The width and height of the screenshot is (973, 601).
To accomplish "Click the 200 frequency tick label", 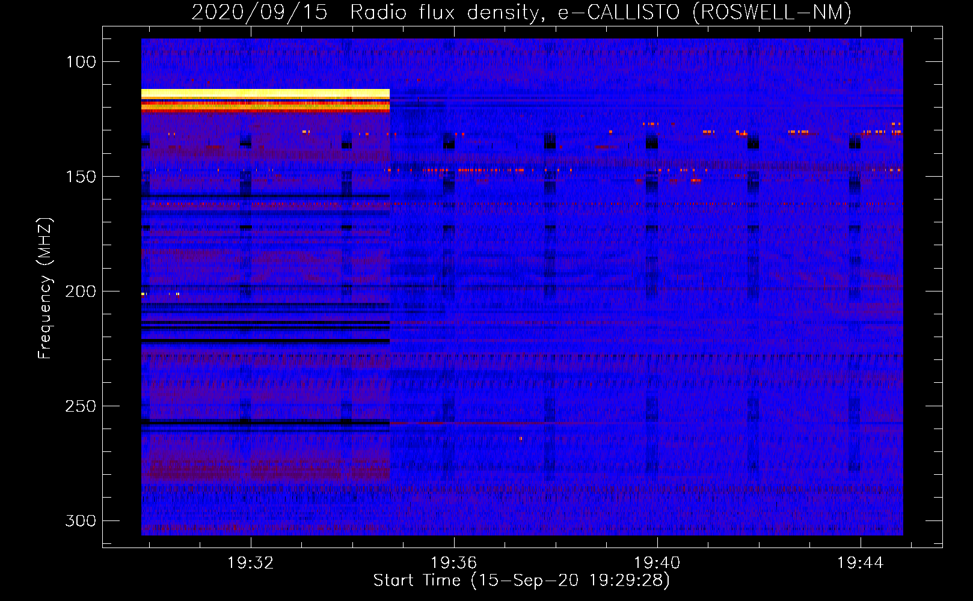I will click(x=81, y=291).
